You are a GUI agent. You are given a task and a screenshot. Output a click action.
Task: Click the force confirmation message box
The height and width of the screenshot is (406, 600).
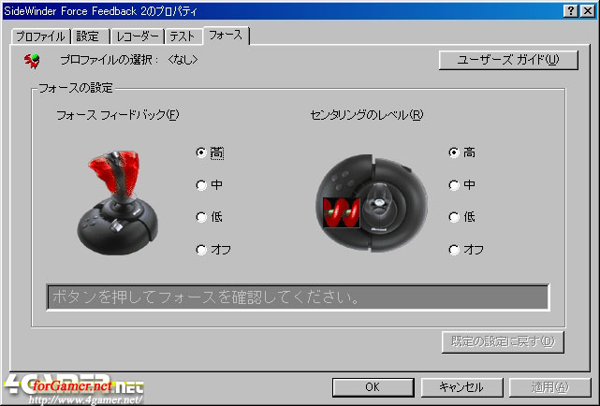click(x=298, y=297)
